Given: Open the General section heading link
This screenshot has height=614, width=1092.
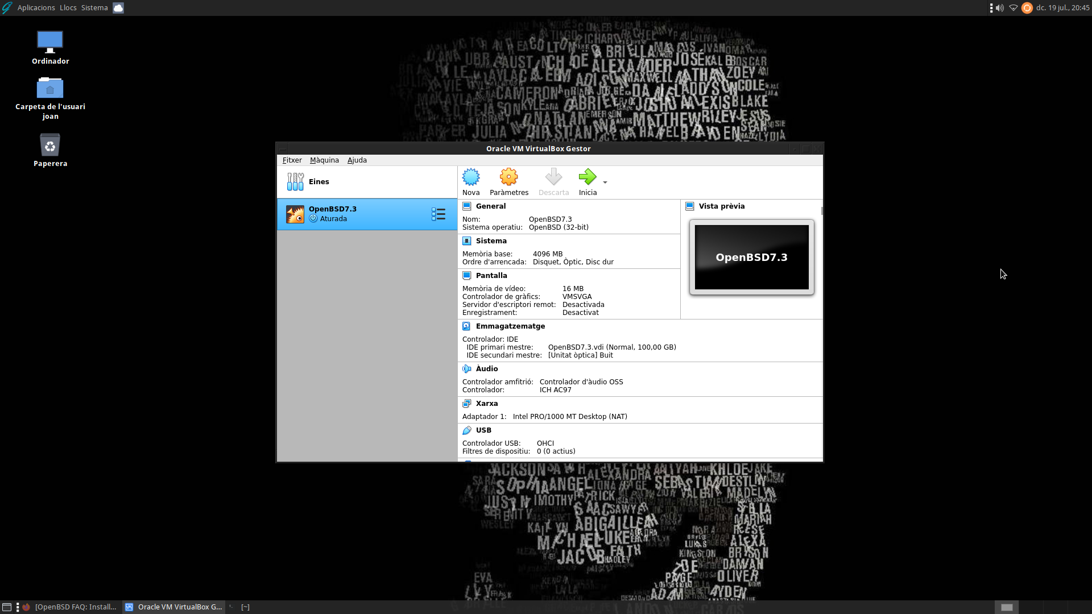Looking at the screenshot, I should [x=491, y=206].
